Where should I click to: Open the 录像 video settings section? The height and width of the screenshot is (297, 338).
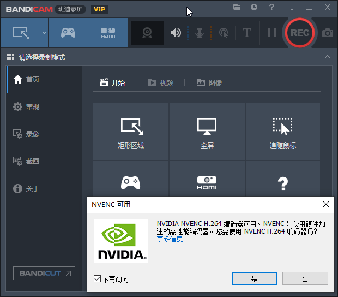coord(44,134)
